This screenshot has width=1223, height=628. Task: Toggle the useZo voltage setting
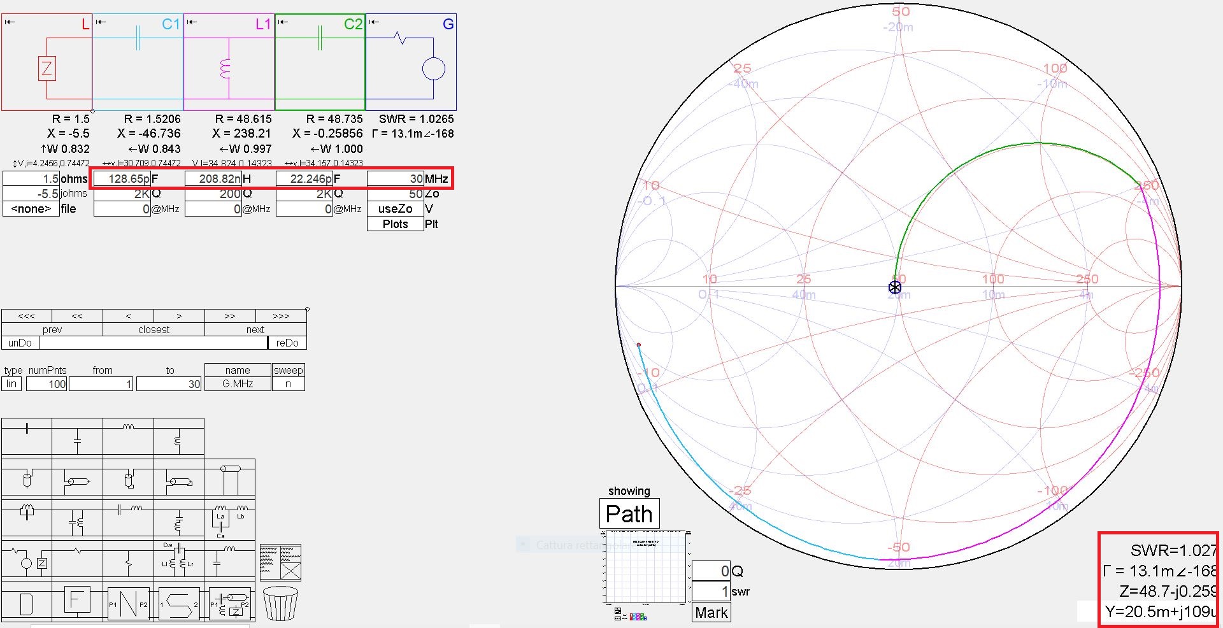point(395,209)
